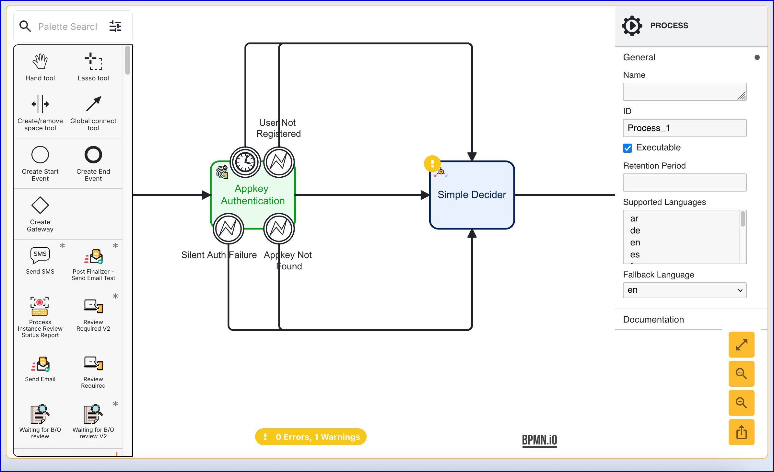The image size is (774, 472).
Task: Select 'es' in Supported Languages list
Action: (635, 254)
